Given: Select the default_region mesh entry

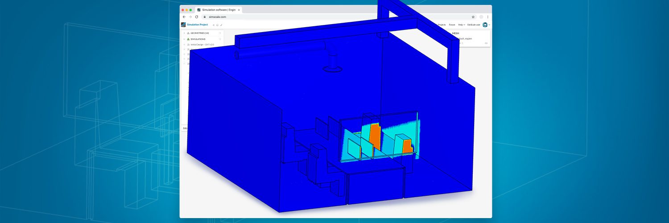Looking at the screenshot, I should tap(465, 38).
